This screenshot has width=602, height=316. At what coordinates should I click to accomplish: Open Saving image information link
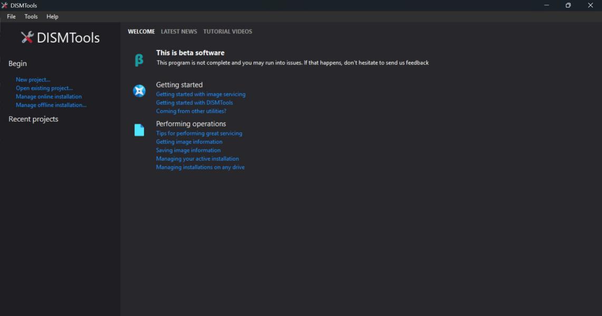coord(188,150)
